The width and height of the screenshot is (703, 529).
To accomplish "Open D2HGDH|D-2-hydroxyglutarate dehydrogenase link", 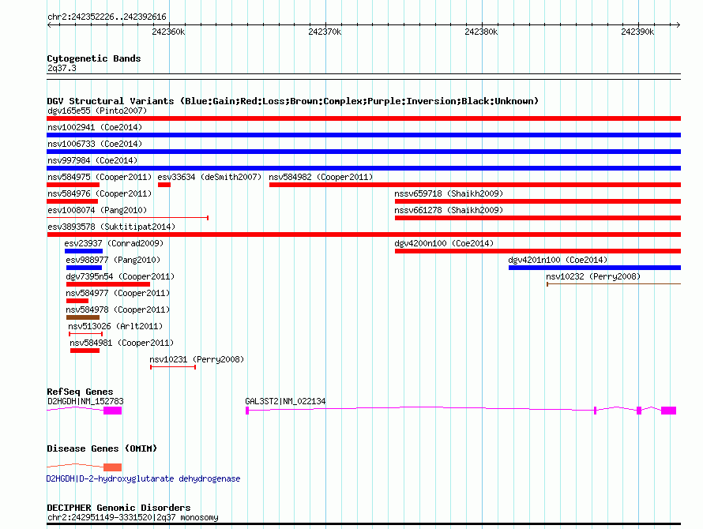I will coord(144,478).
